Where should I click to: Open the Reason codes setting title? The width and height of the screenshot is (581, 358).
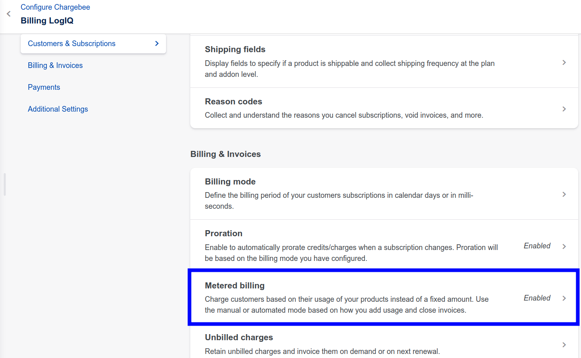coord(233,102)
